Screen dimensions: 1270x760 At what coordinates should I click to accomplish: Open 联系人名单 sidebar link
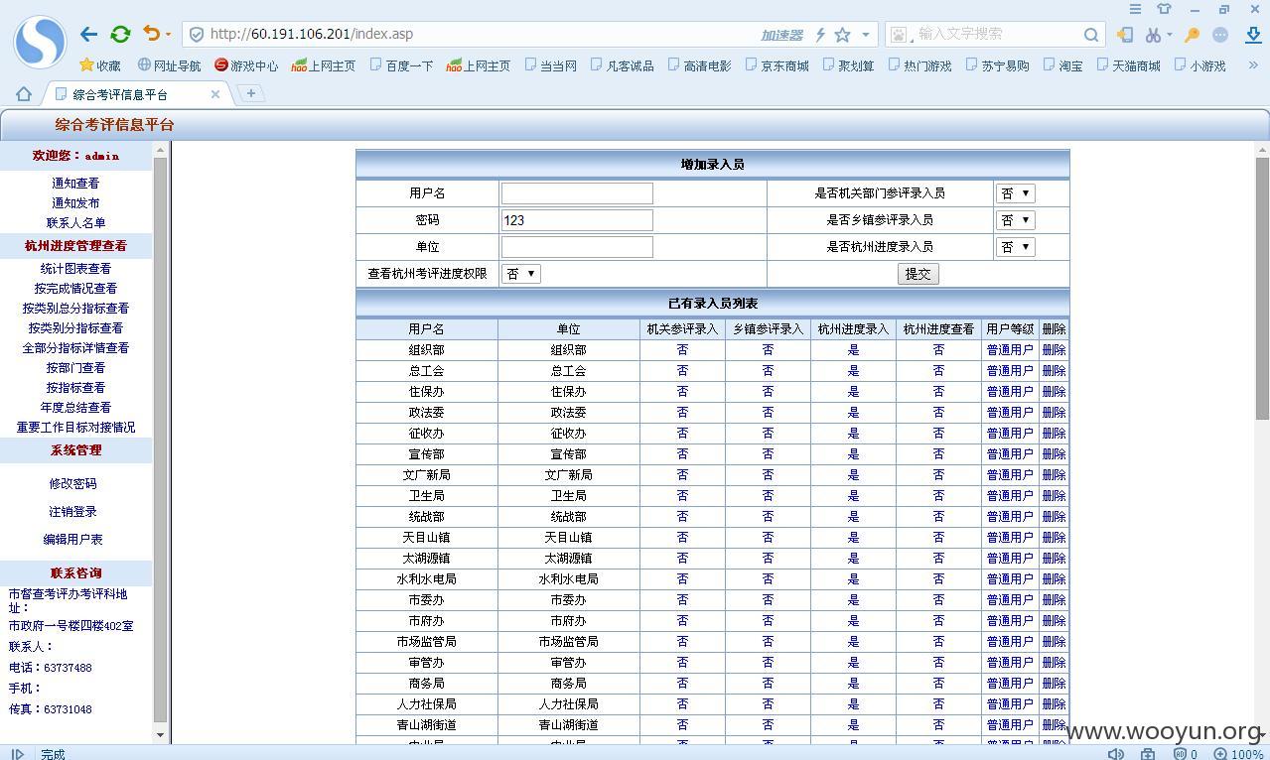[75, 223]
